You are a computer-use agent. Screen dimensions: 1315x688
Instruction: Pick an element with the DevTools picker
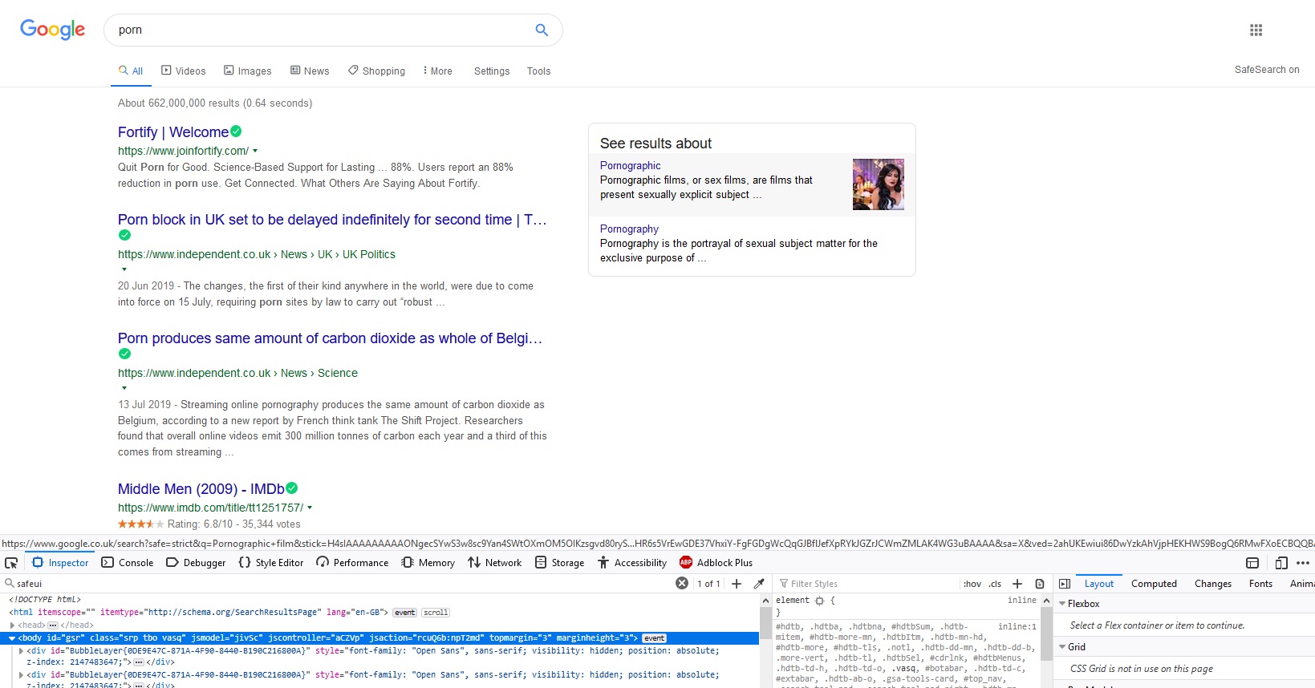click(x=11, y=563)
